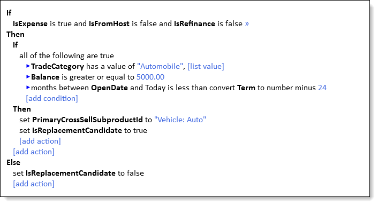
Task: Select the IsExpense field
Action: (x=30, y=23)
